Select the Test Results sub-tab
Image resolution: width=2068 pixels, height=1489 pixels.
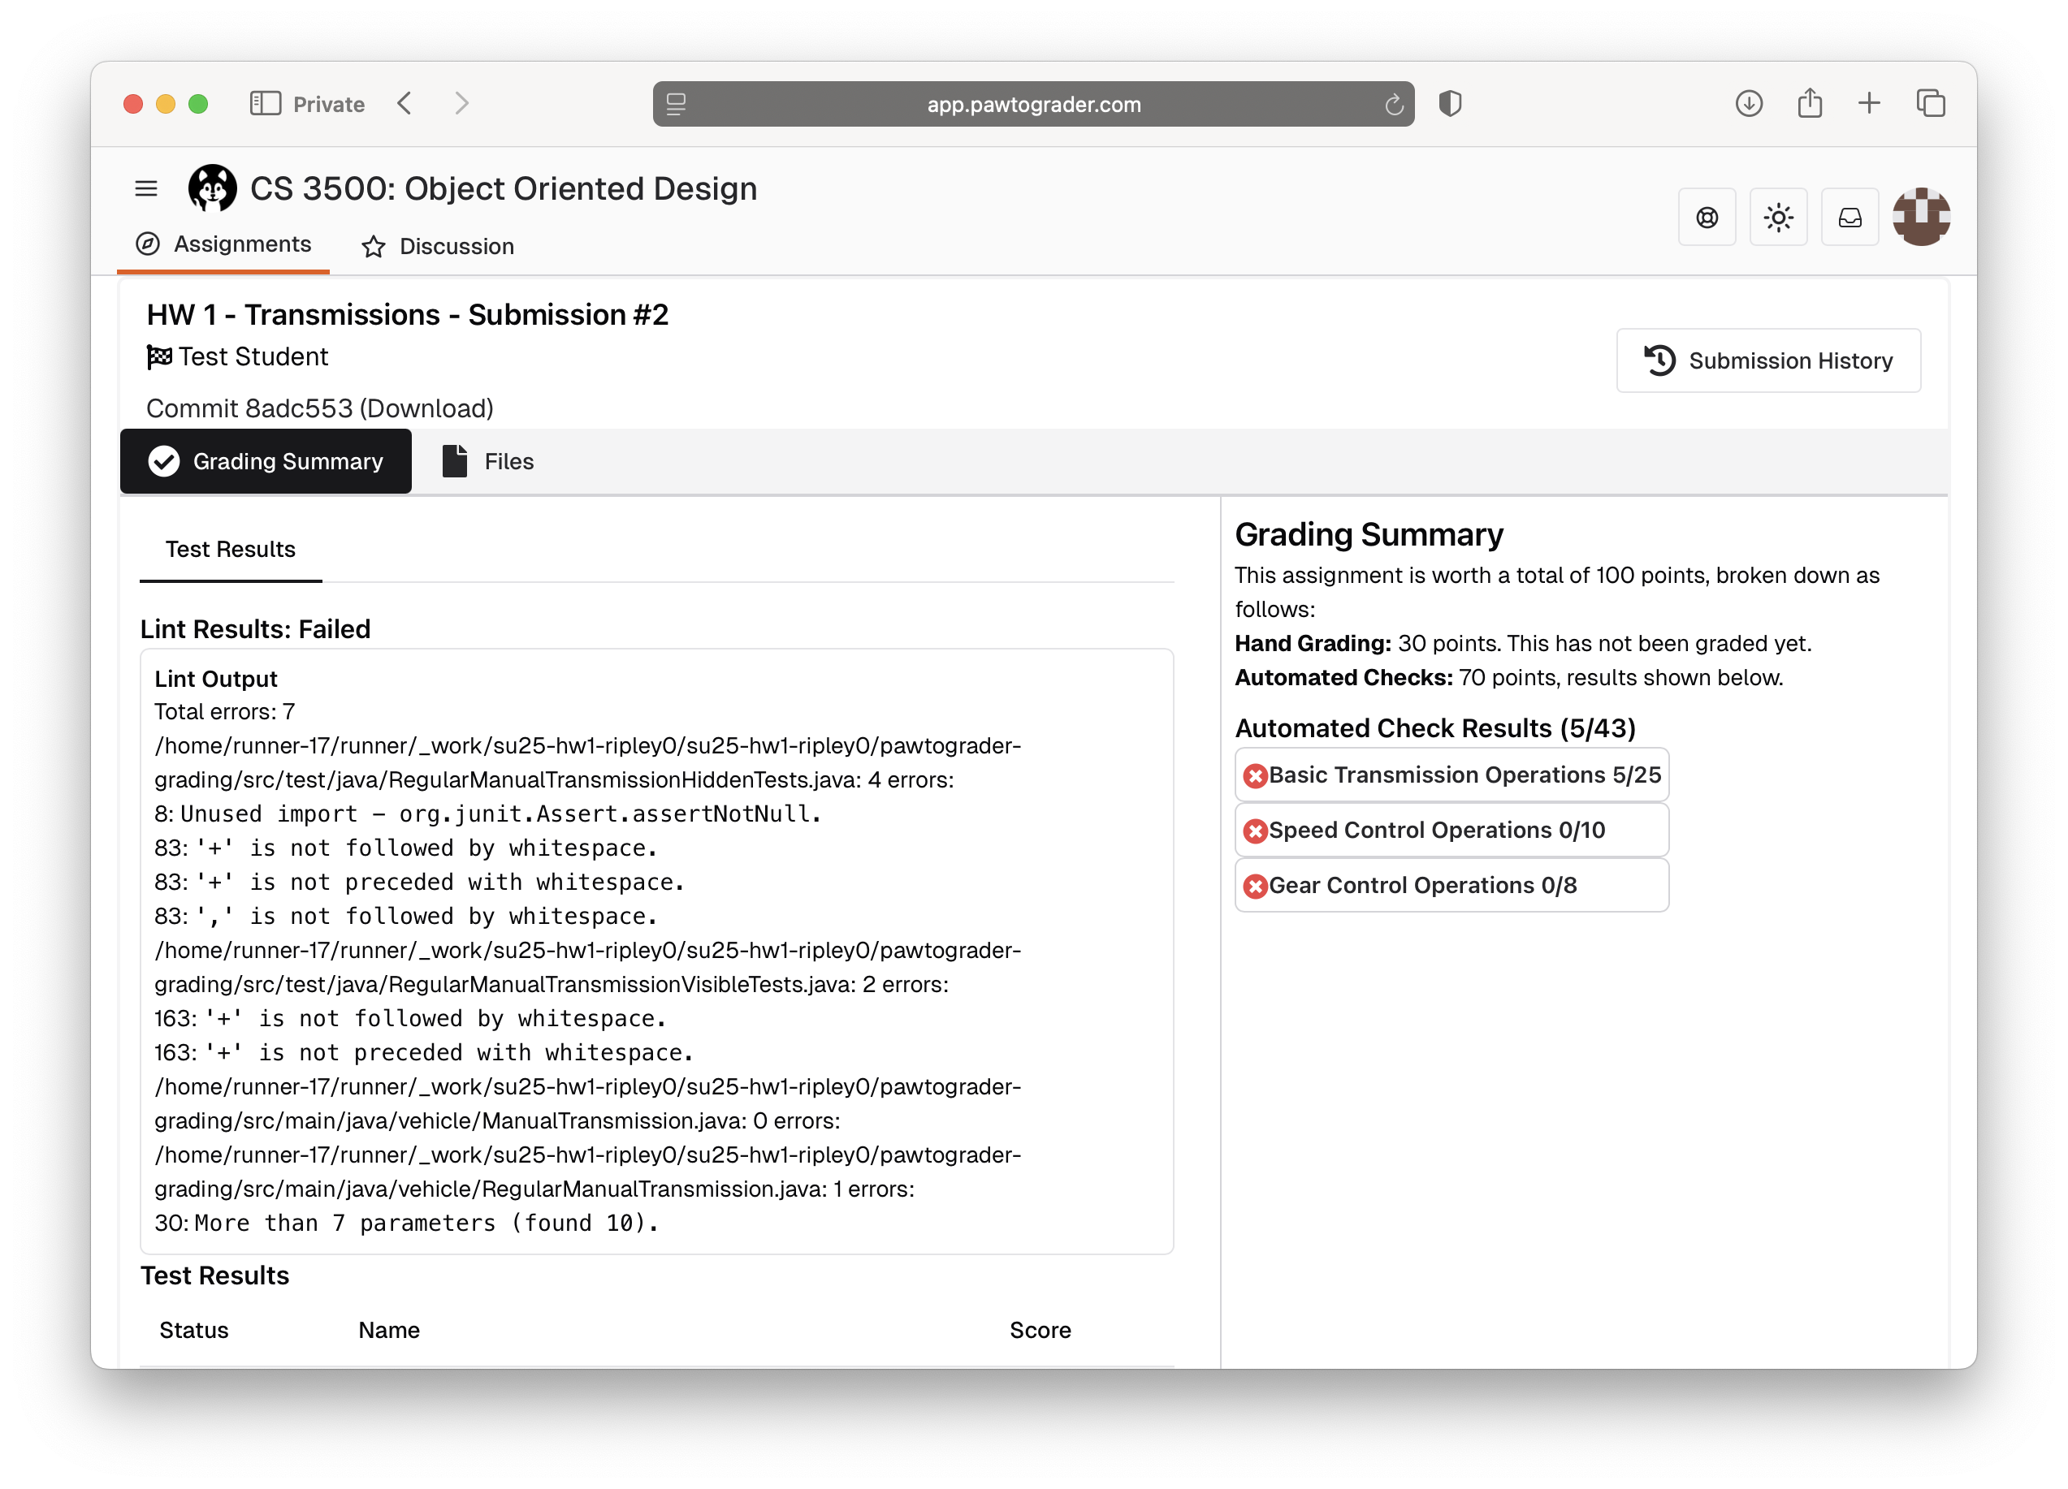coord(231,550)
